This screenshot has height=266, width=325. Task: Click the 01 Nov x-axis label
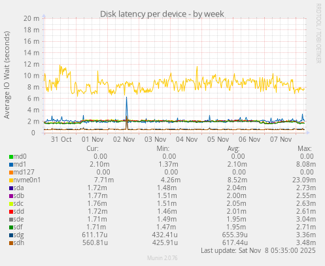92,139
